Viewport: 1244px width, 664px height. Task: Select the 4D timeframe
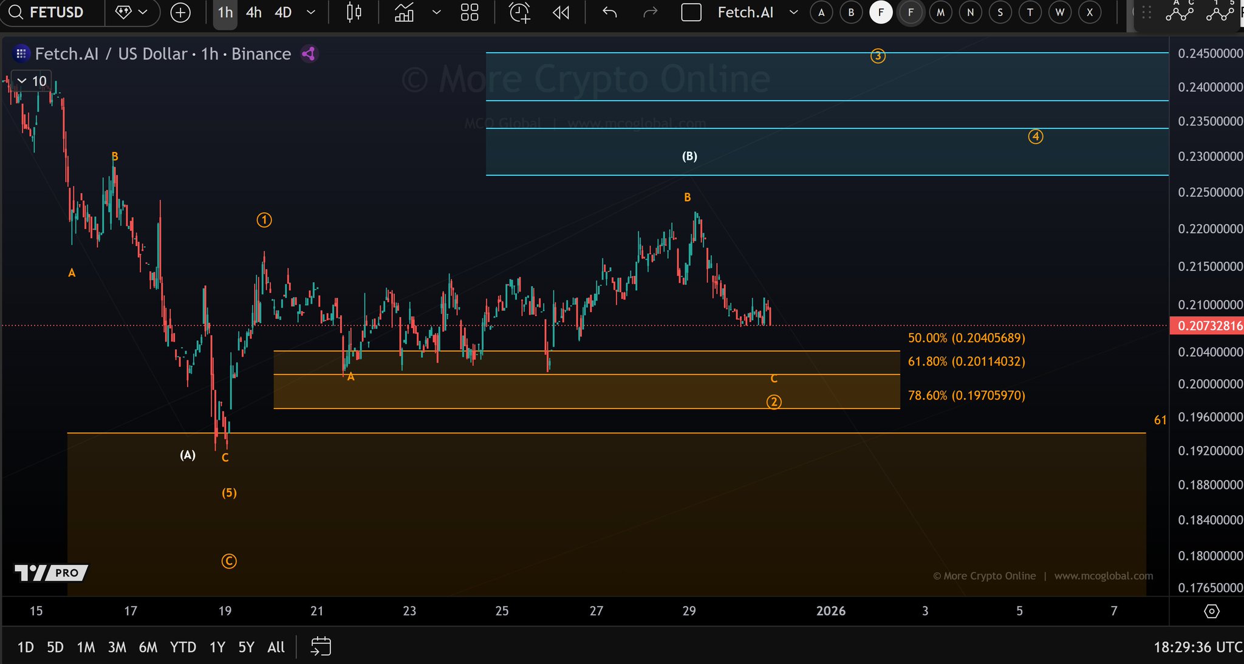pos(283,12)
